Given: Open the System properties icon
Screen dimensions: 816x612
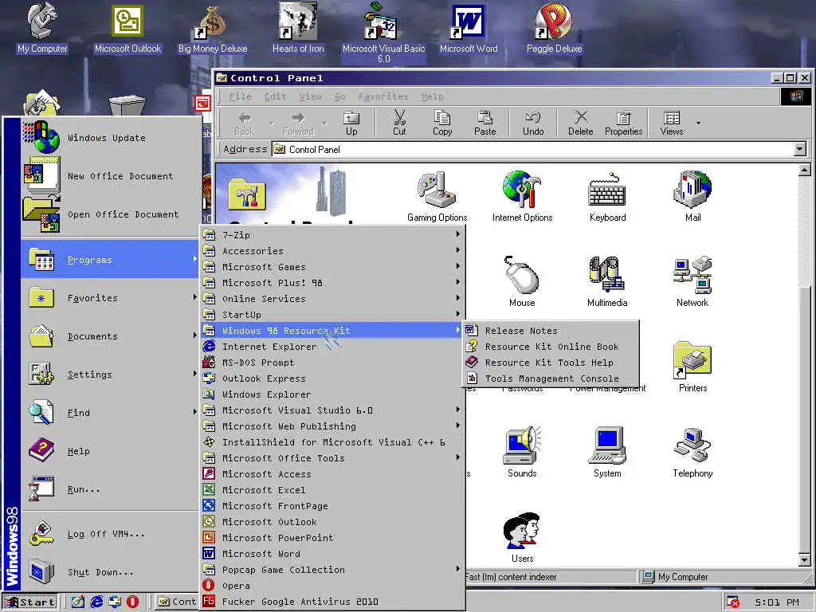Looking at the screenshot, I should click(606, 453).
